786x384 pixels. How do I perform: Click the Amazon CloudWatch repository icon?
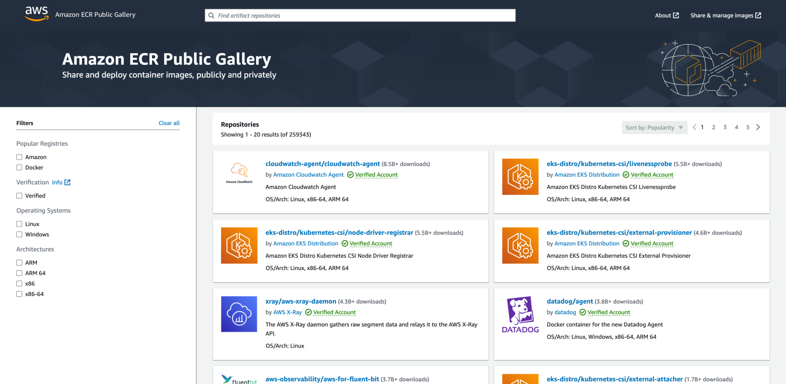(x=239, y=172)
